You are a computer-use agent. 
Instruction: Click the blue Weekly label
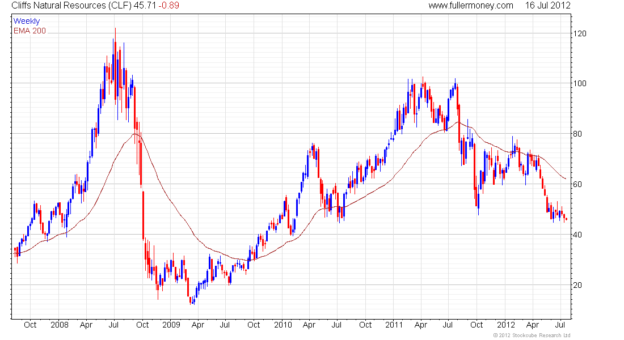(27, 21)
